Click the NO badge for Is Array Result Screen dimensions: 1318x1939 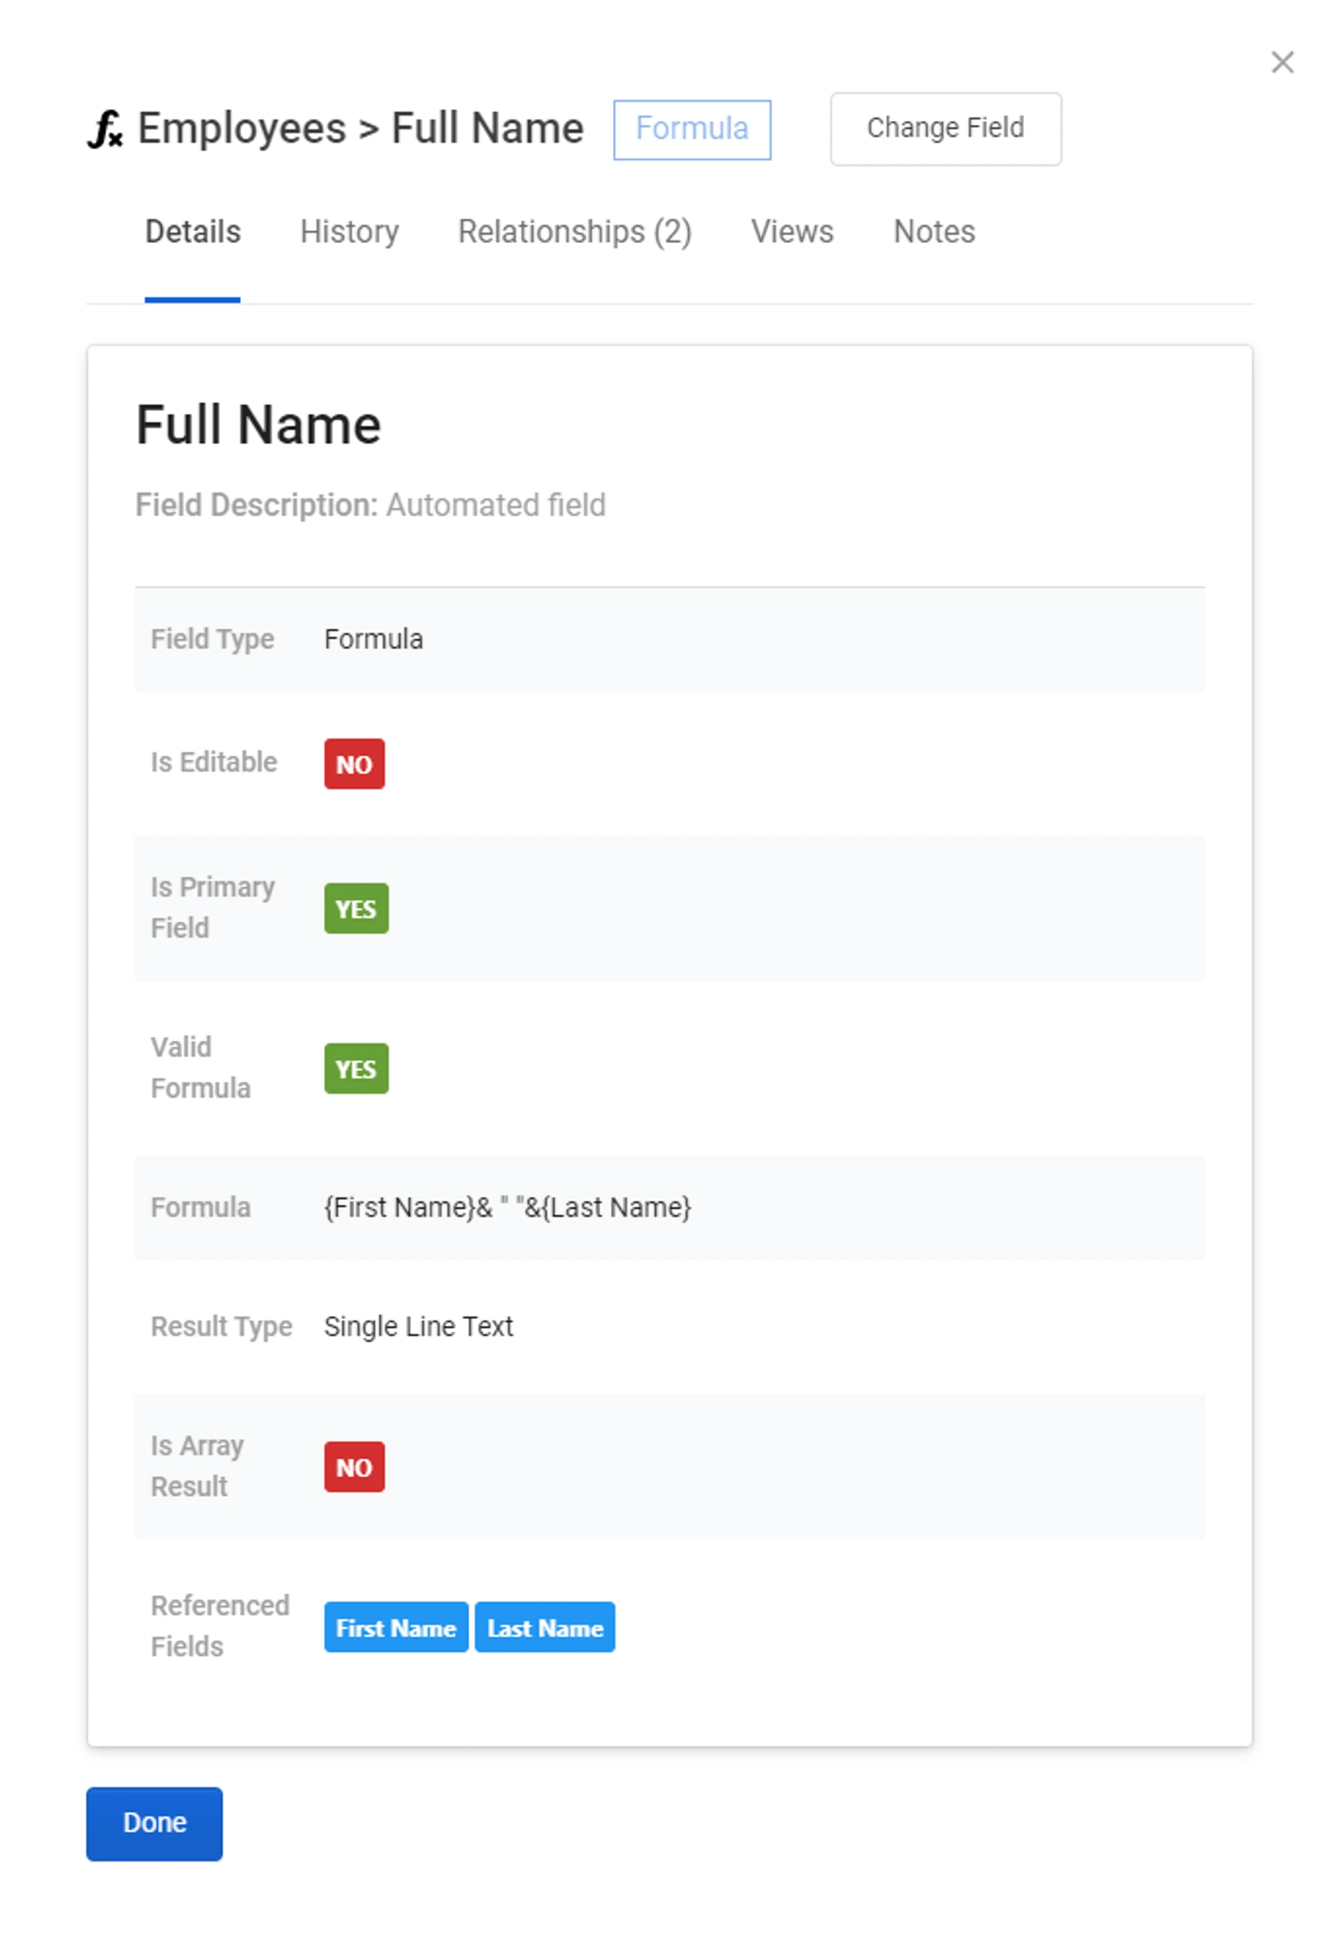354,1467
